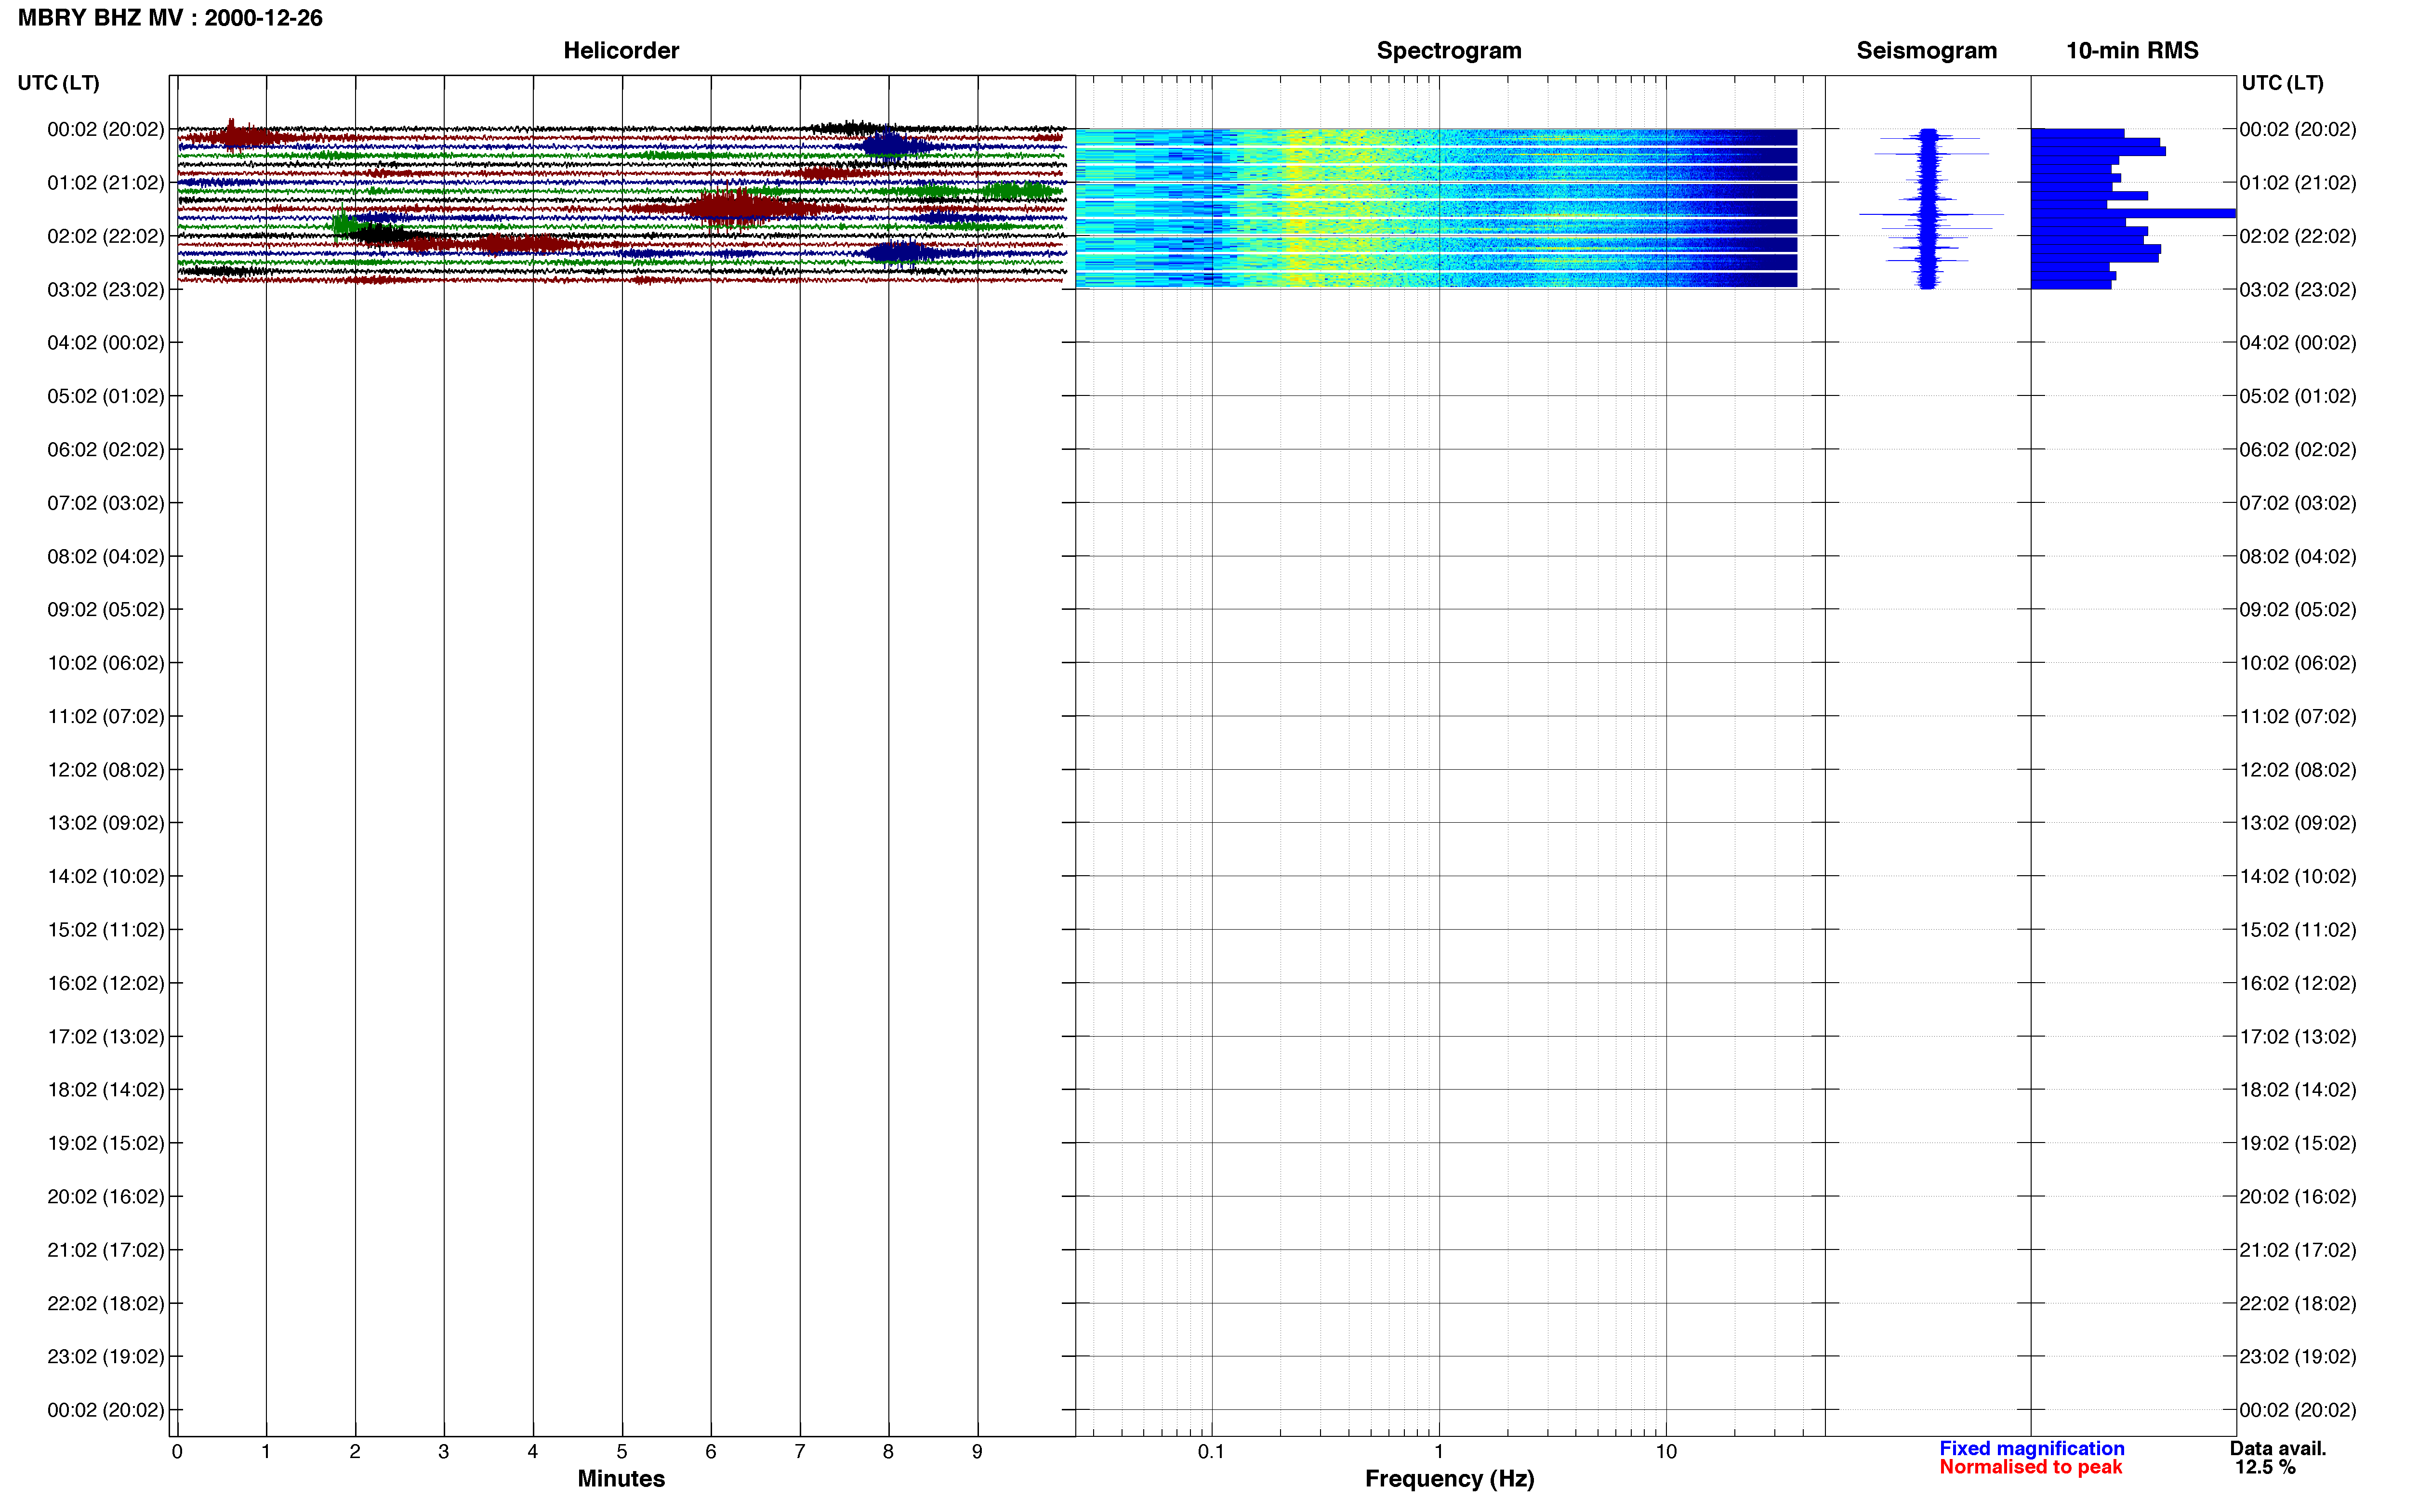Image resolution: width=2418 pixels, height=1512 pixels.
Task: Click the longest RMS bar near 01:32
Action: coord(2133,213)
